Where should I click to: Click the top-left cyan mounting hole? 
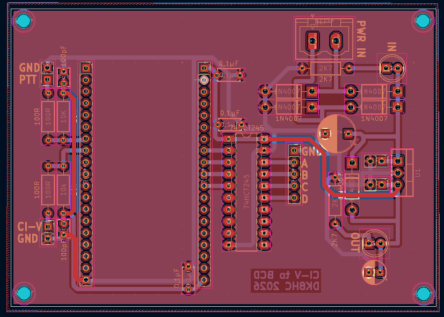pyautogui.click(x=24, y=21)
